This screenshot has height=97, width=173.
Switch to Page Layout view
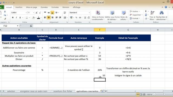pyautogui.click(x=141, y=94)
